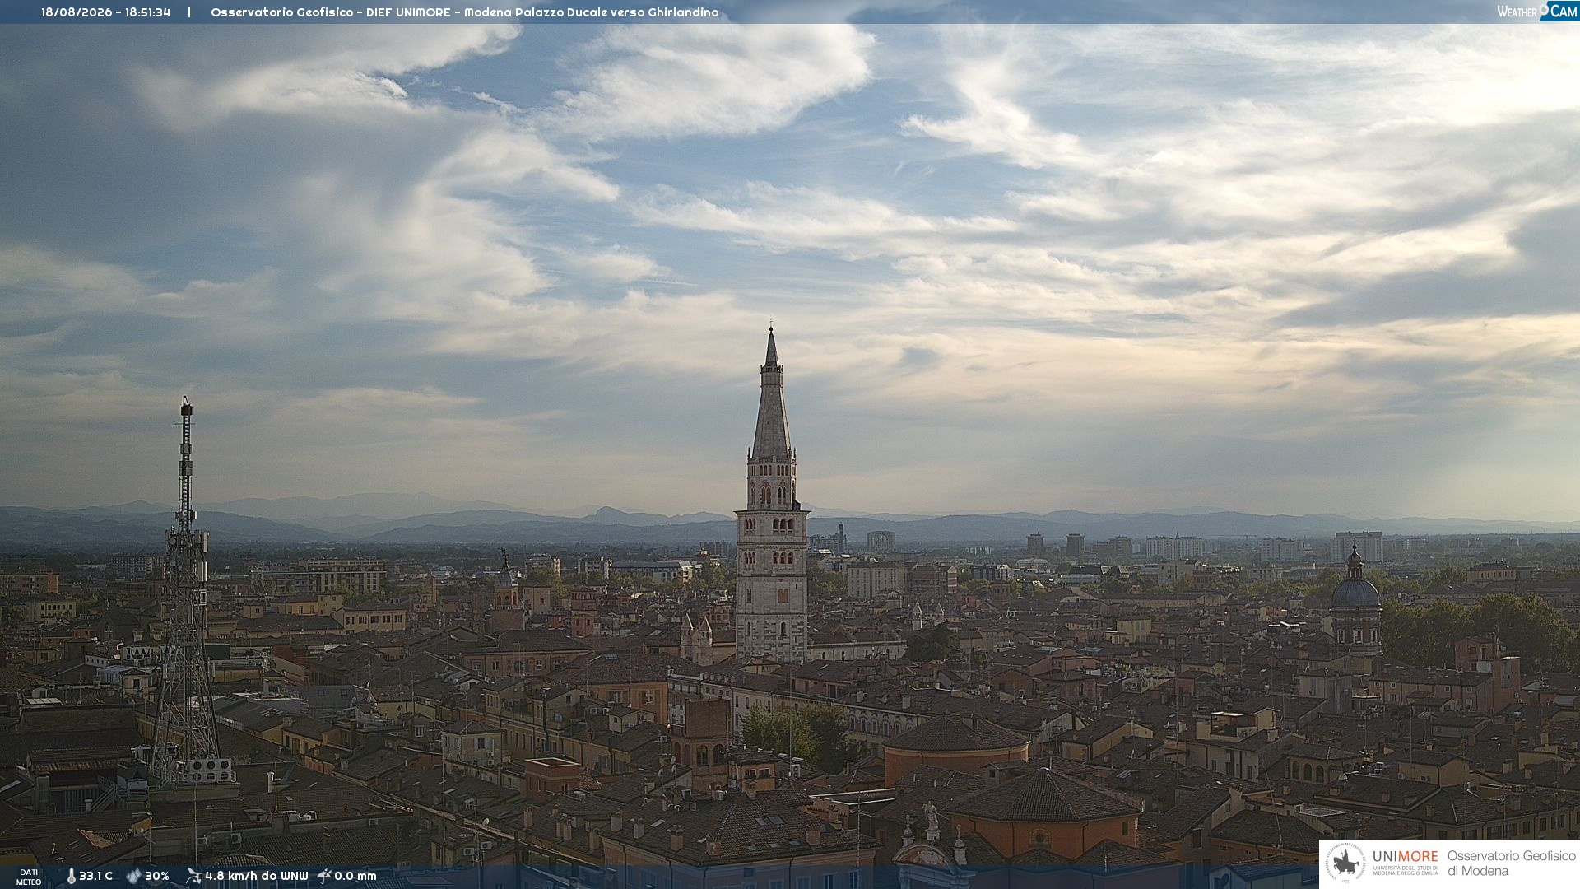Click the 4.8 km/h da WNW wind reading
Viewport: 1580px width, 889px height.
point(256,876)
